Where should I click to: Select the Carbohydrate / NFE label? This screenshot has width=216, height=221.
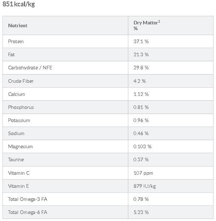(x=30, y=68)
